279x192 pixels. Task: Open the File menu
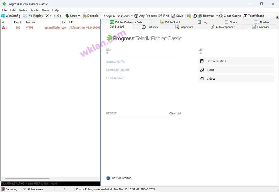(x=4, y=10)
